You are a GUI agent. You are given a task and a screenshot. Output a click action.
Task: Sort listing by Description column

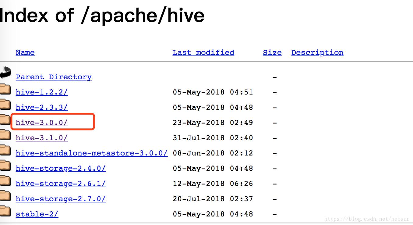point(317,52)
